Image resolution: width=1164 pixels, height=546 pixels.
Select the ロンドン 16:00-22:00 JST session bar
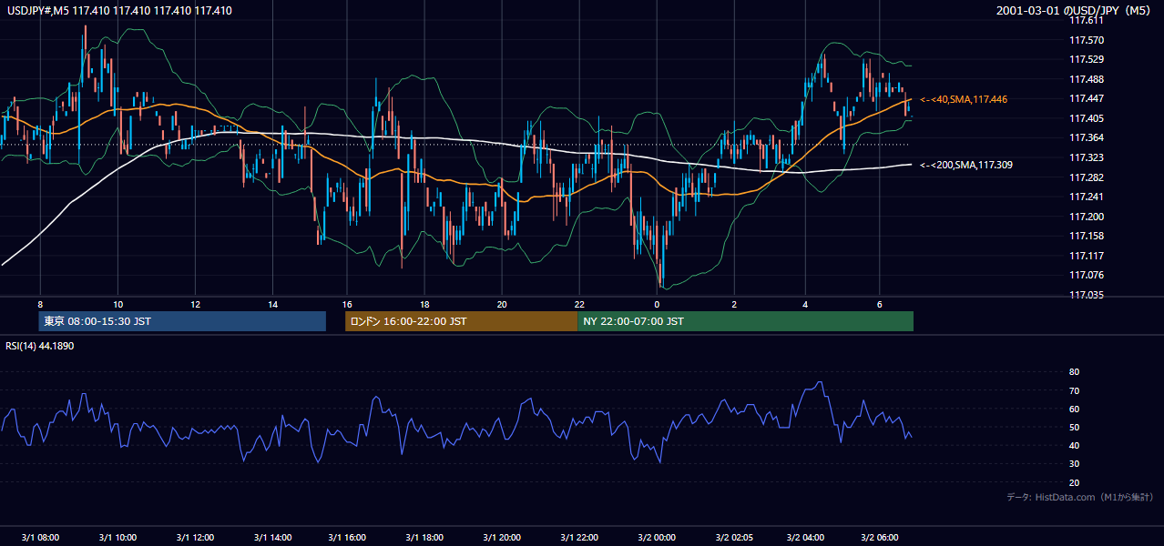pos(461,321)
